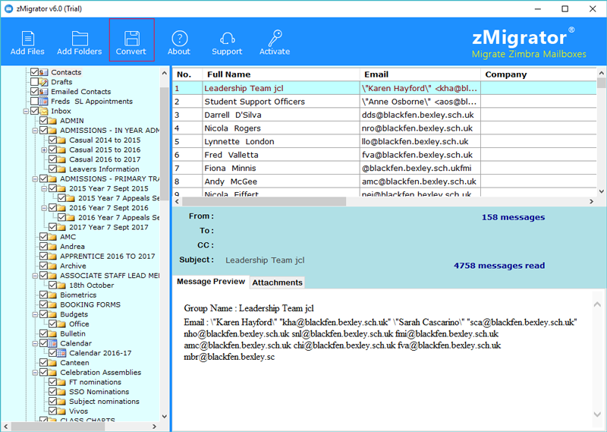Click the Office folder icon
Screen dimensions: 607x432
coord(61,324)
